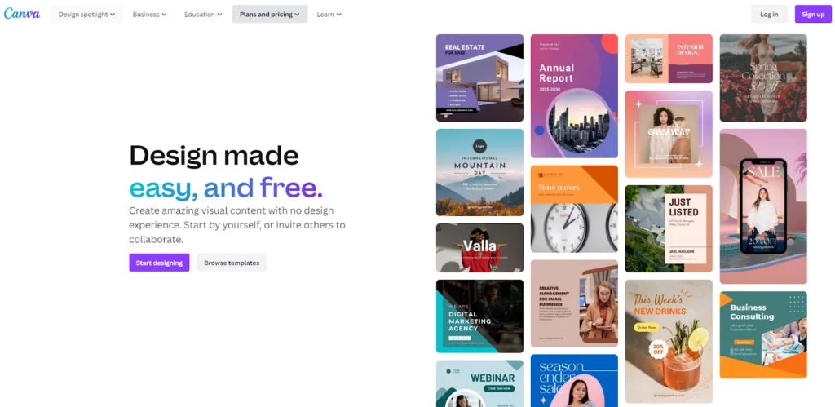This screenshot has height=407, width=835.
Task: Open the International Mountain Day template
Action: tap(479, 173)
